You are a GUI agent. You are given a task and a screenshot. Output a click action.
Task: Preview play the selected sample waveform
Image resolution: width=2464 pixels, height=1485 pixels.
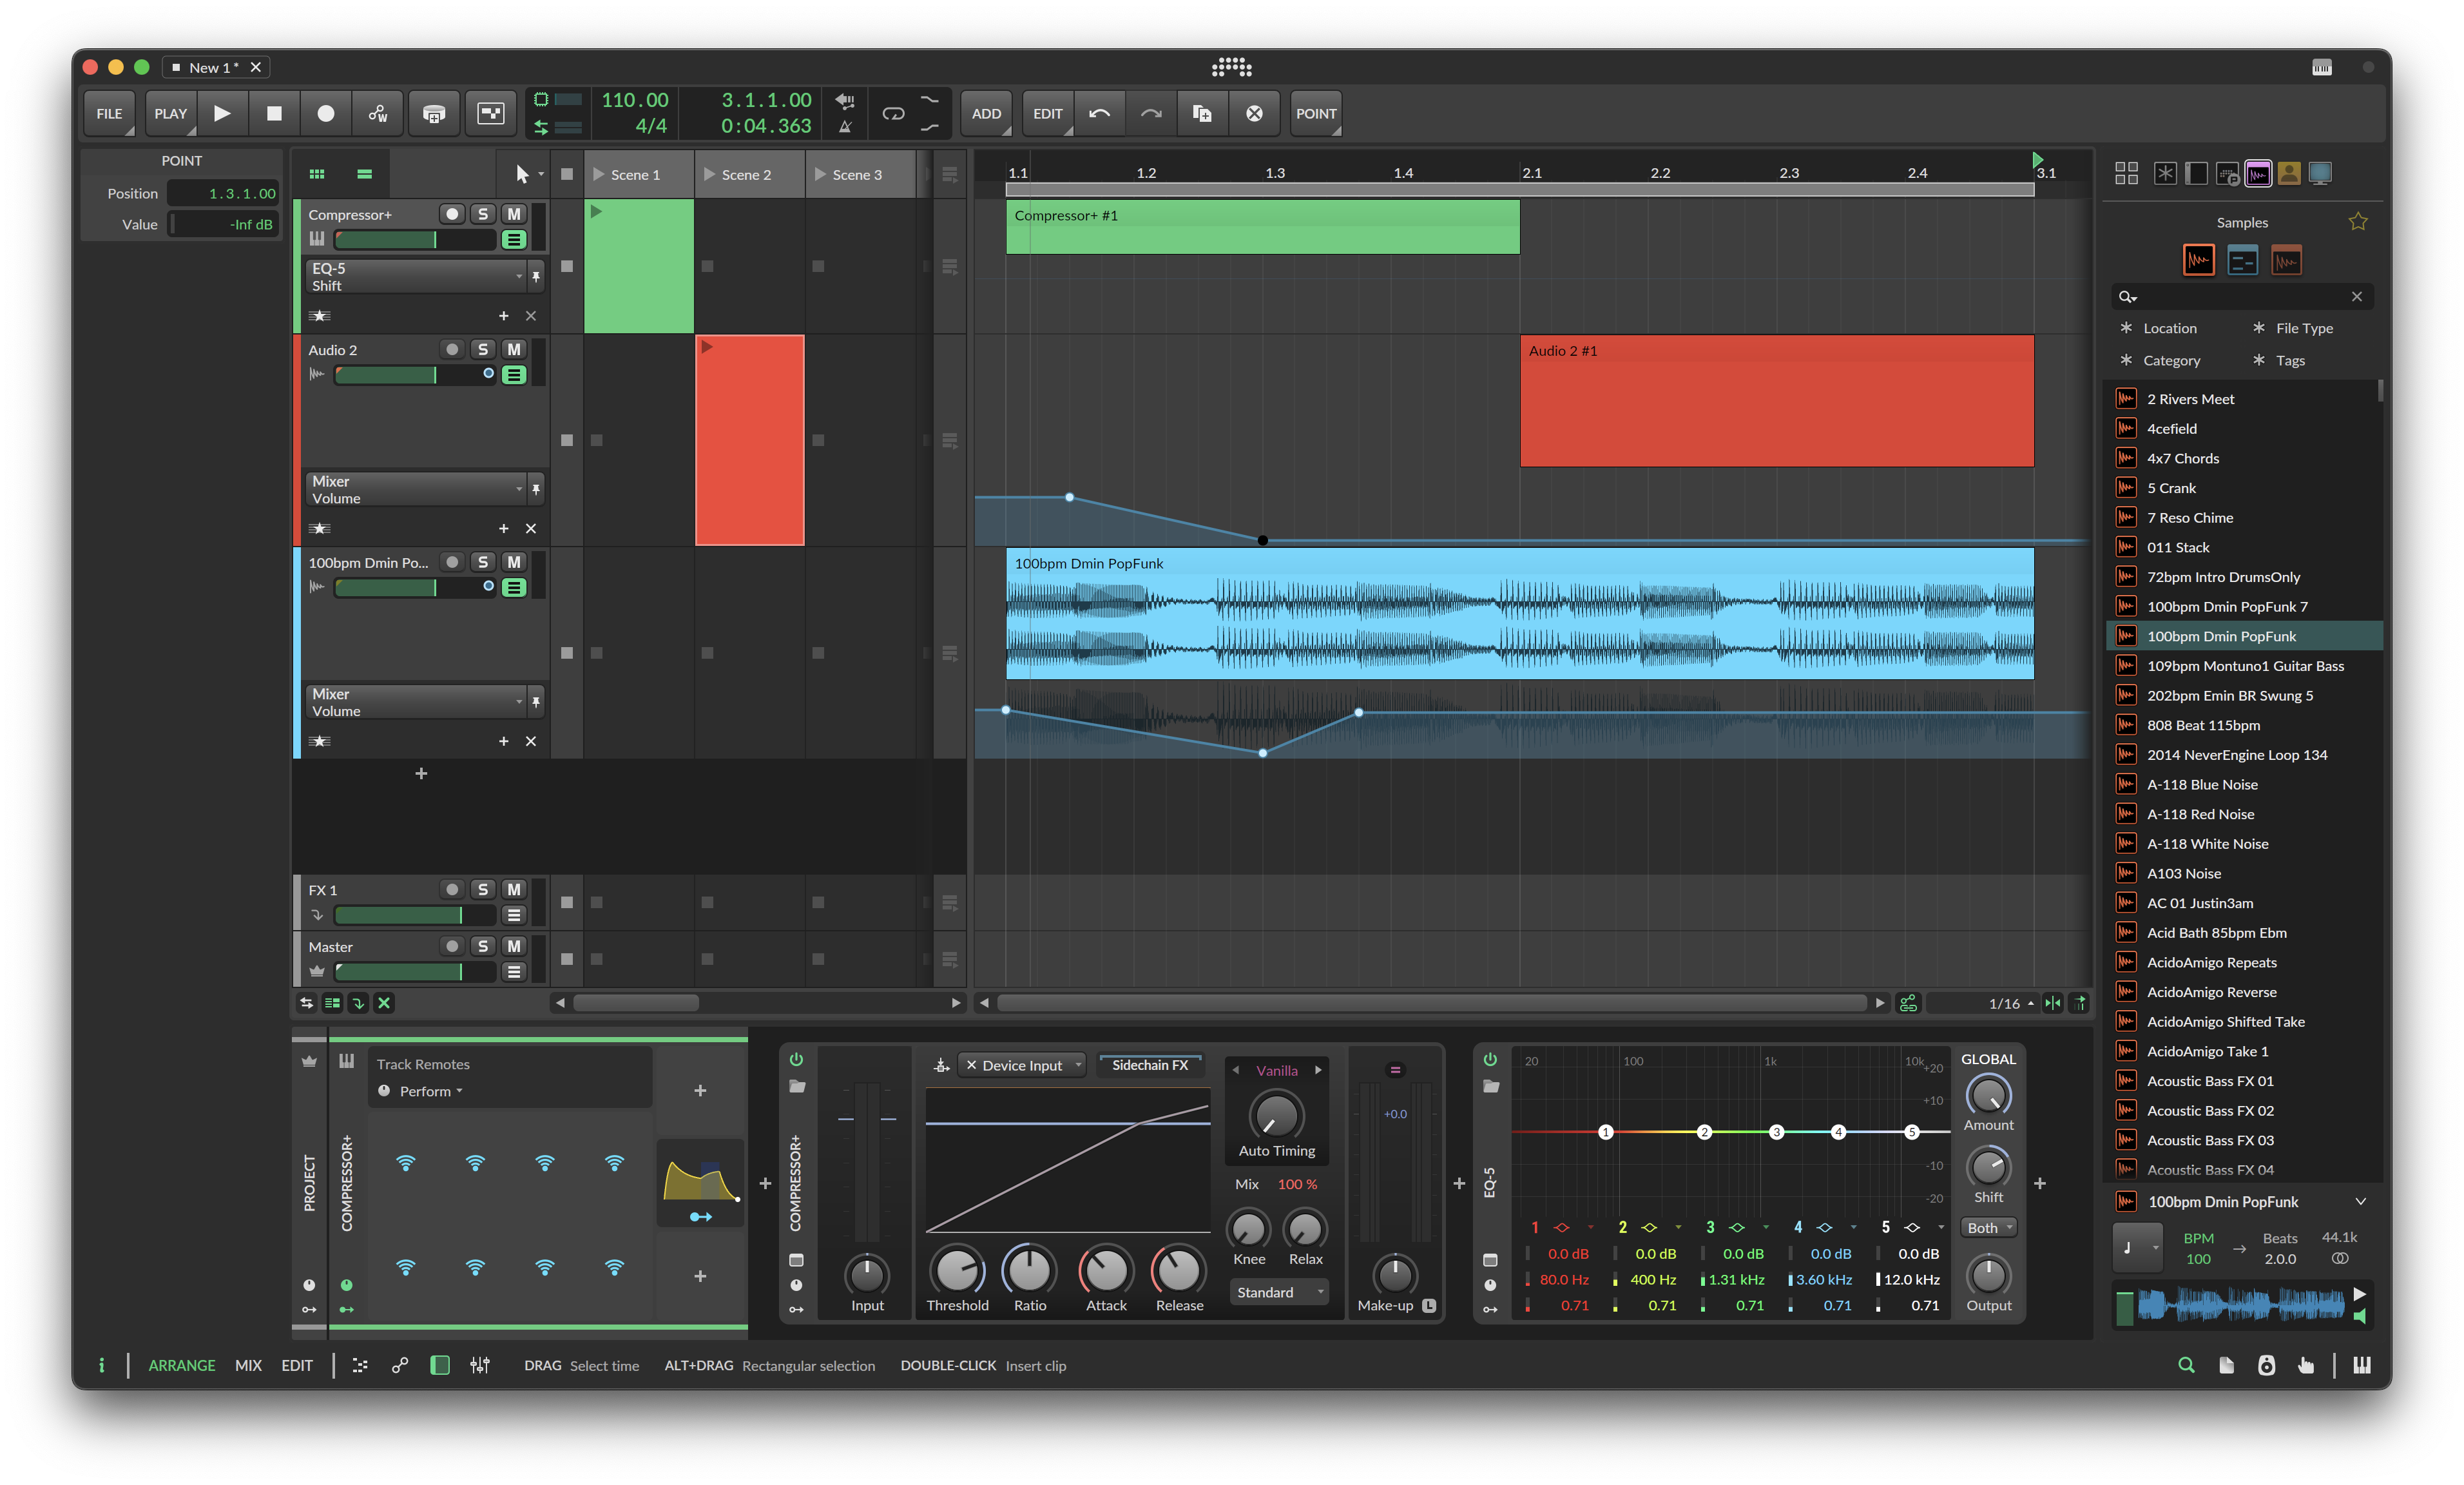click(x=2359, y=1294)
